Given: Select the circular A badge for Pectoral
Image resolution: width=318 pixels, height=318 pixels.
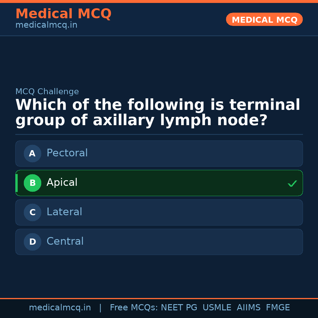Looking at the screenshot, I should pyautogui.click(x=32, y=153).
